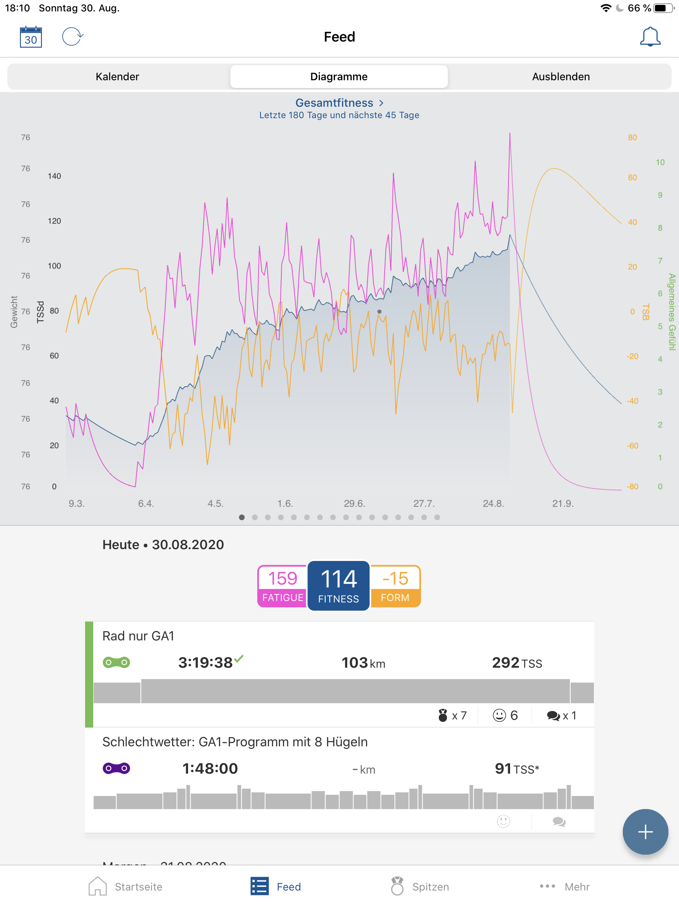Tap comment icon on Schlechtwetter workout
Image resolution: width=679 pixels, height=906 pixels.
coord(559,821)
